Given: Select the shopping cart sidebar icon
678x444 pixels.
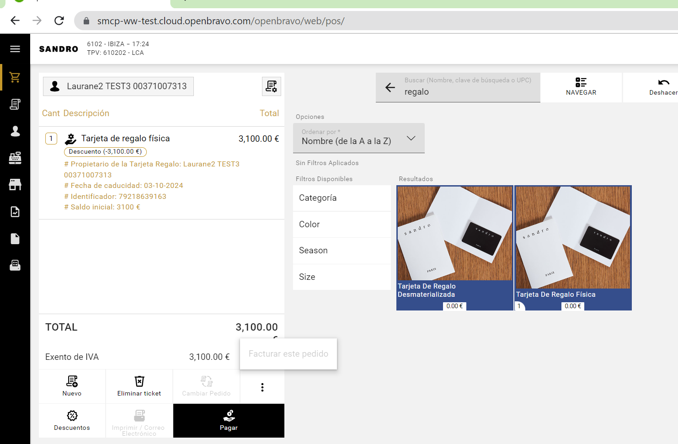Looking at the screenshot, I should point(15,77).
